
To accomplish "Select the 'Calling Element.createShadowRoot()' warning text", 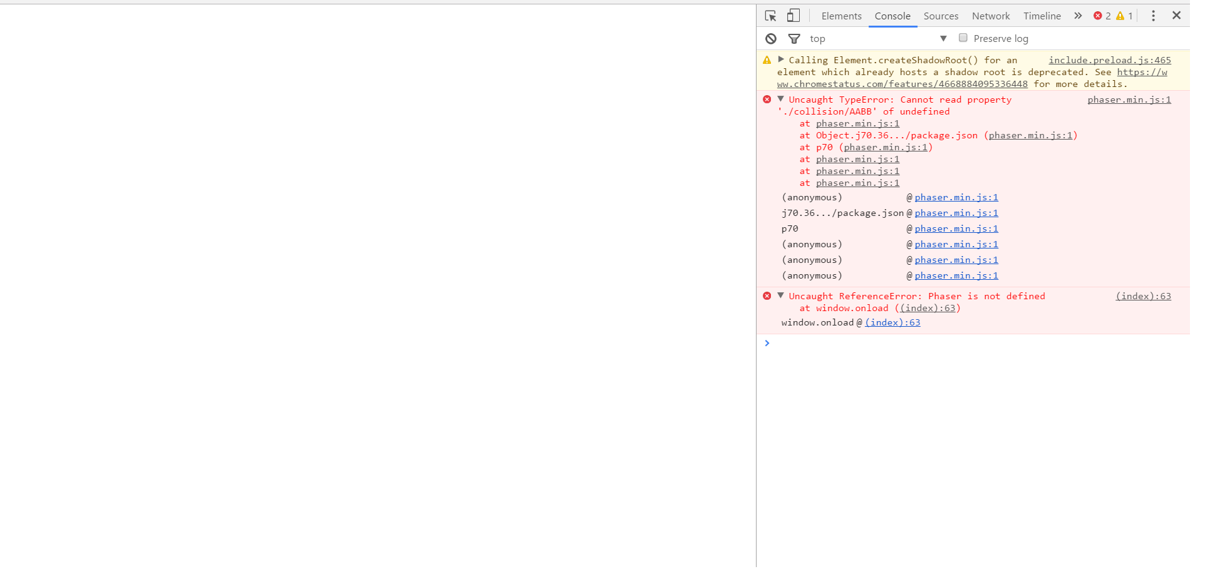I will (883, 60).
